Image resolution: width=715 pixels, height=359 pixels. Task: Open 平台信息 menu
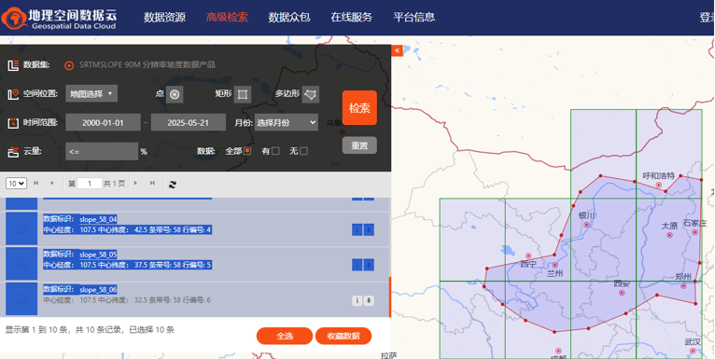coord(414,18)
